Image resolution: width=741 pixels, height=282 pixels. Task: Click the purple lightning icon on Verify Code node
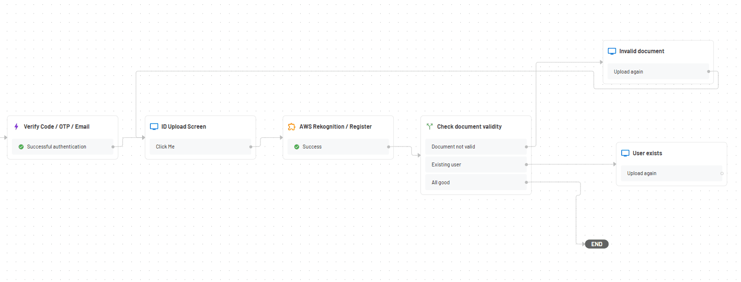(x=16, y=126)
